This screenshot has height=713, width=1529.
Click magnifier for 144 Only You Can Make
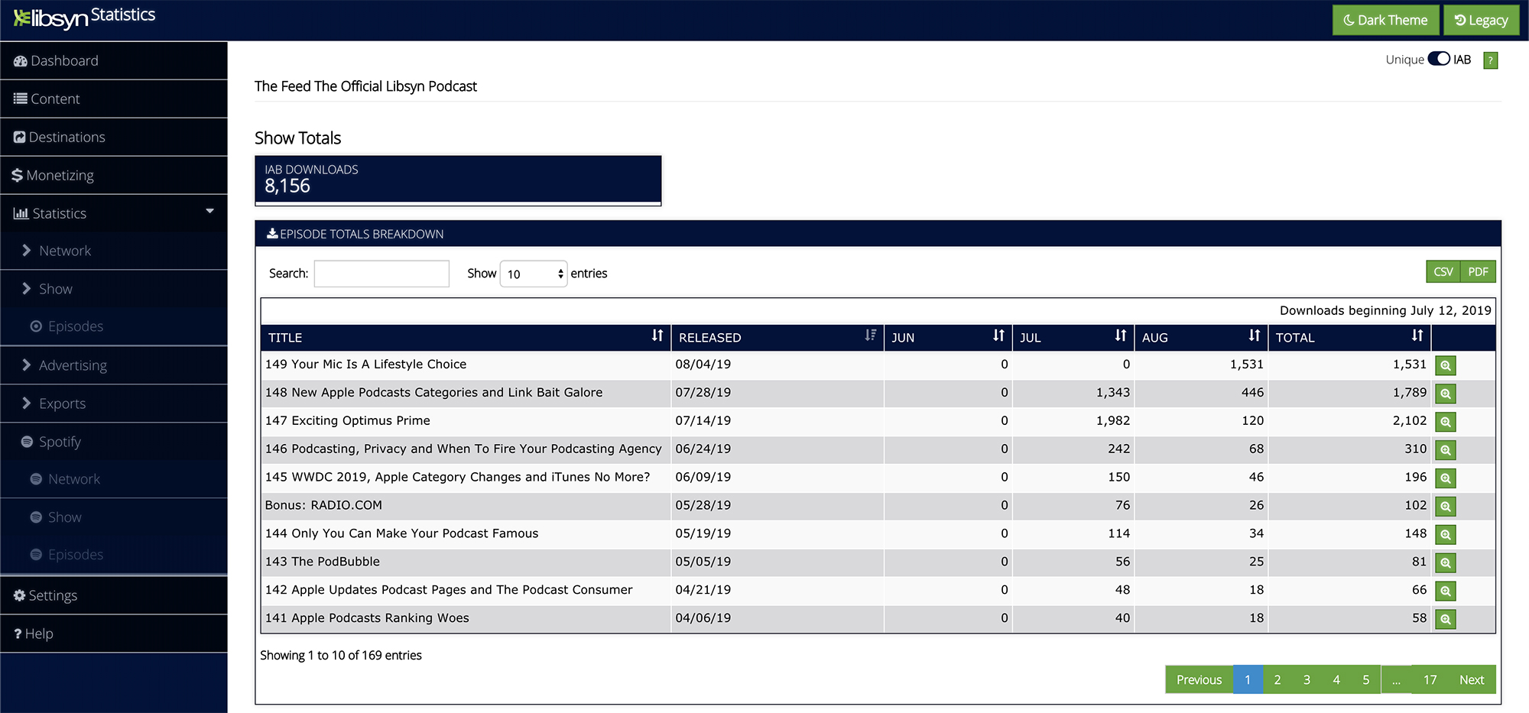1445,535
